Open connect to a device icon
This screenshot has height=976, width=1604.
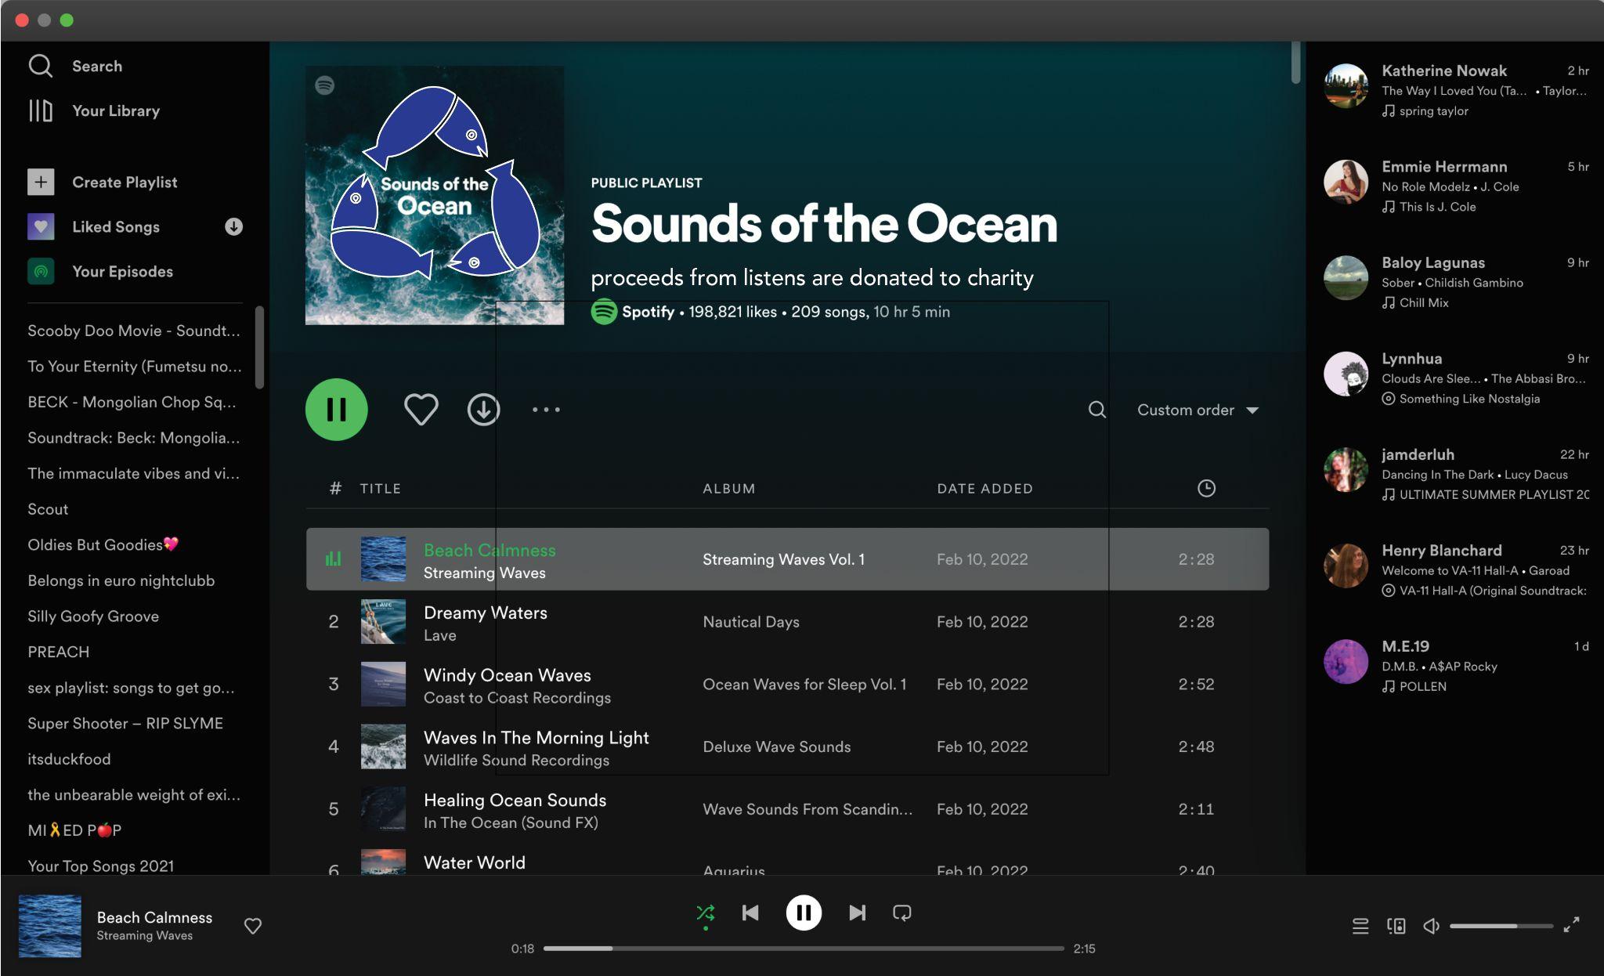1396,926
